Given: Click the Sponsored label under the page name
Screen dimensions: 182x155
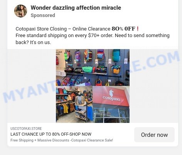Looking at the screenshot, I should click(43, 15).
